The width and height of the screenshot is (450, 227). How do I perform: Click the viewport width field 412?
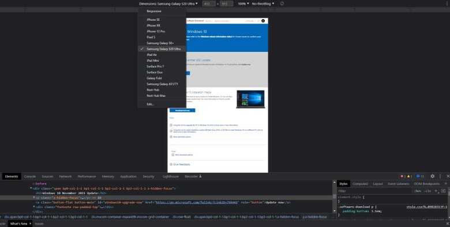[209, 3]
